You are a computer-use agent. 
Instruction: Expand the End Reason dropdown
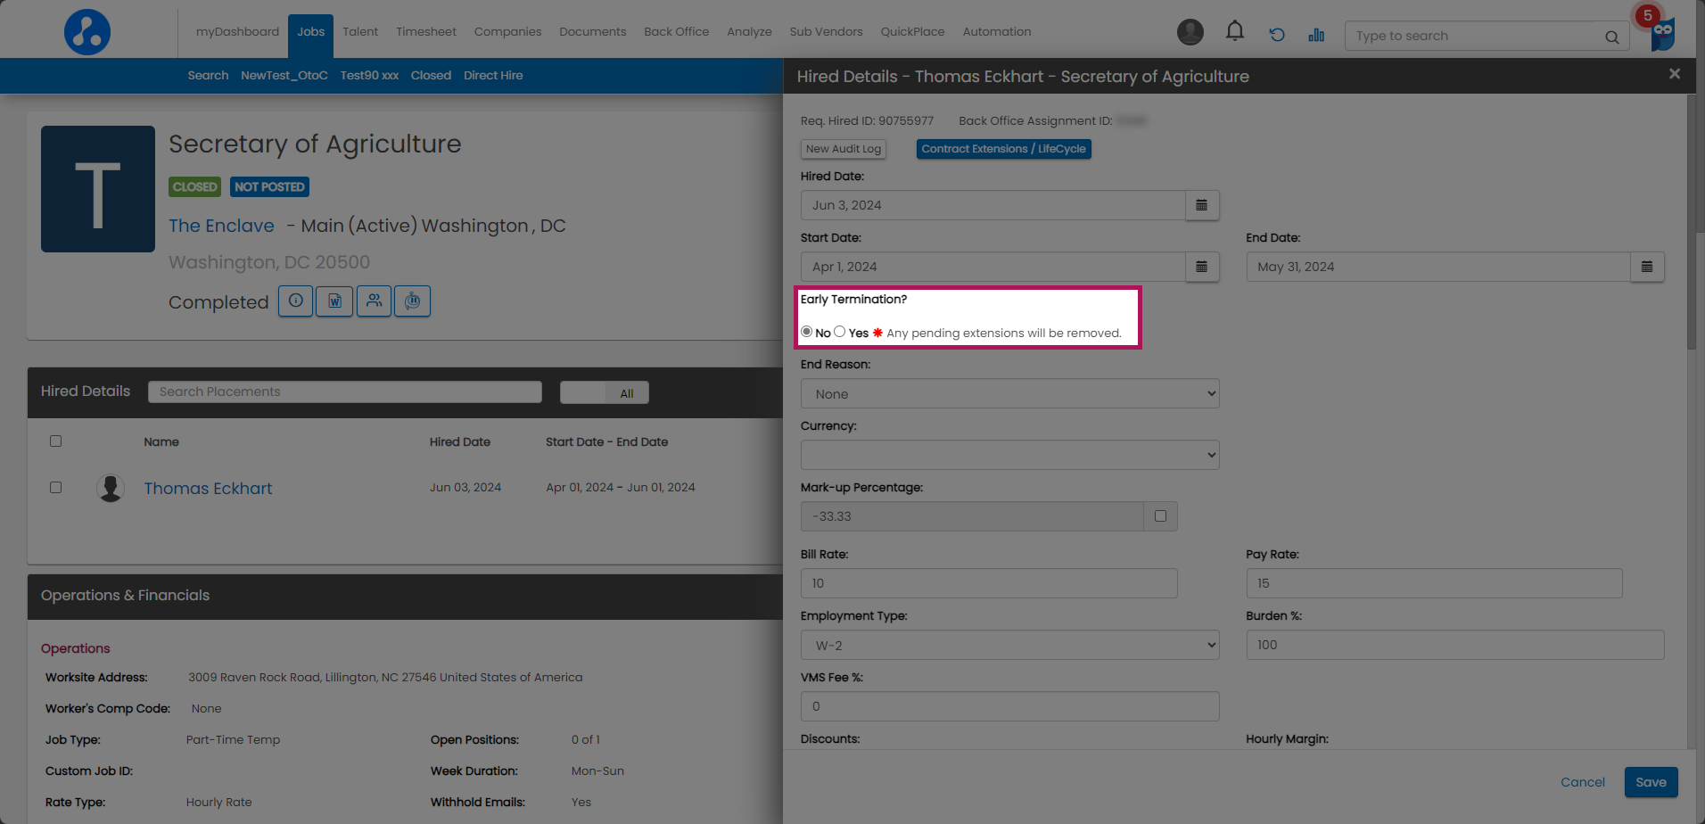pyautogui.click(x=1009, y=394)
